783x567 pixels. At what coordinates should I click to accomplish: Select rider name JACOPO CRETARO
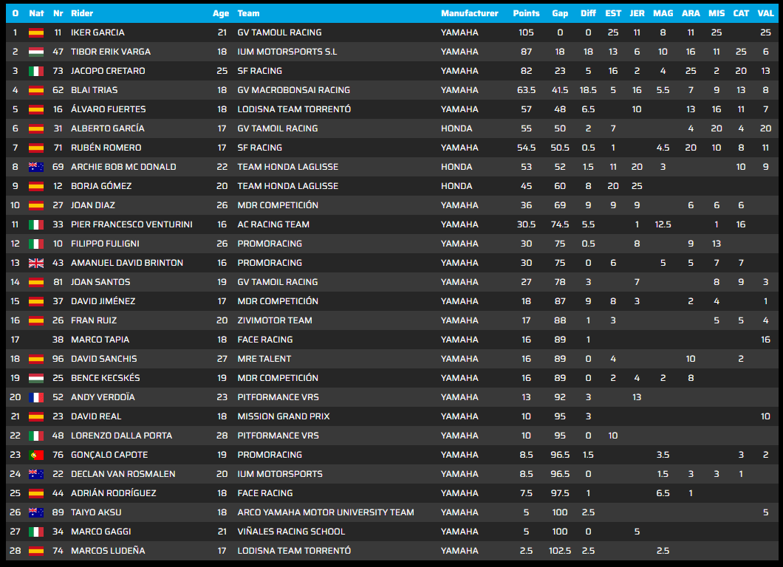point(108,71)
